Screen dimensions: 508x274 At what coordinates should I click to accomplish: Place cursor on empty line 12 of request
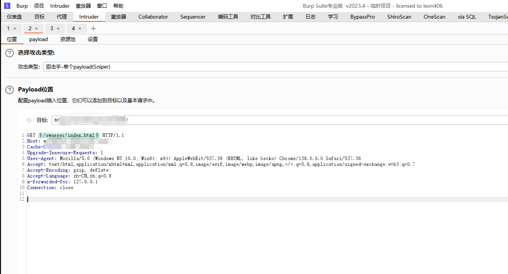click(x=267, y=199)
